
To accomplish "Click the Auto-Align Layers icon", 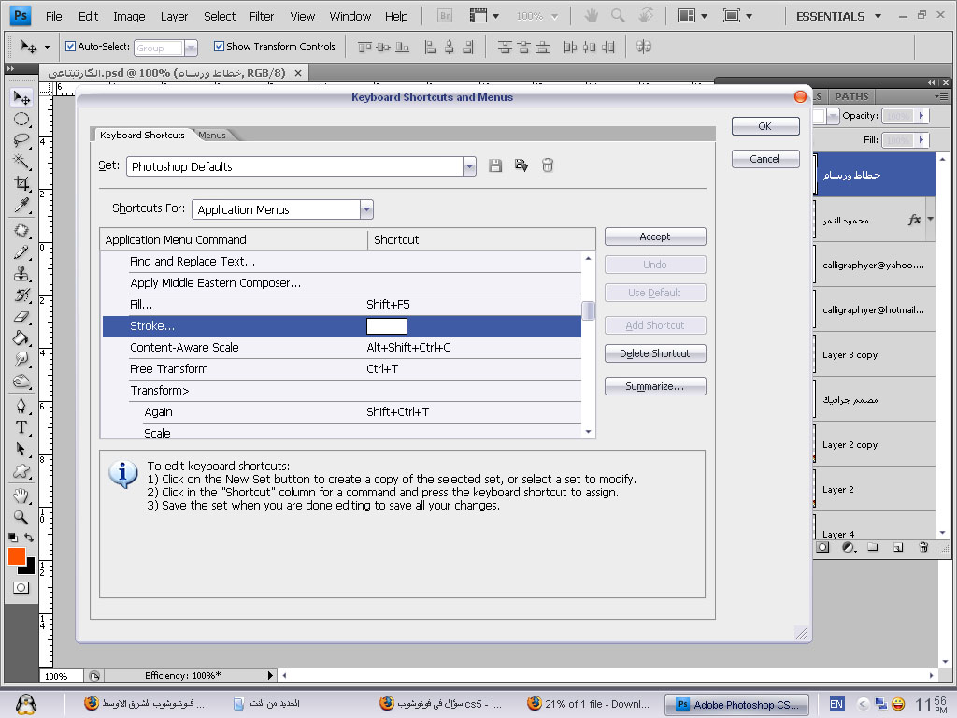I will 643,47.
